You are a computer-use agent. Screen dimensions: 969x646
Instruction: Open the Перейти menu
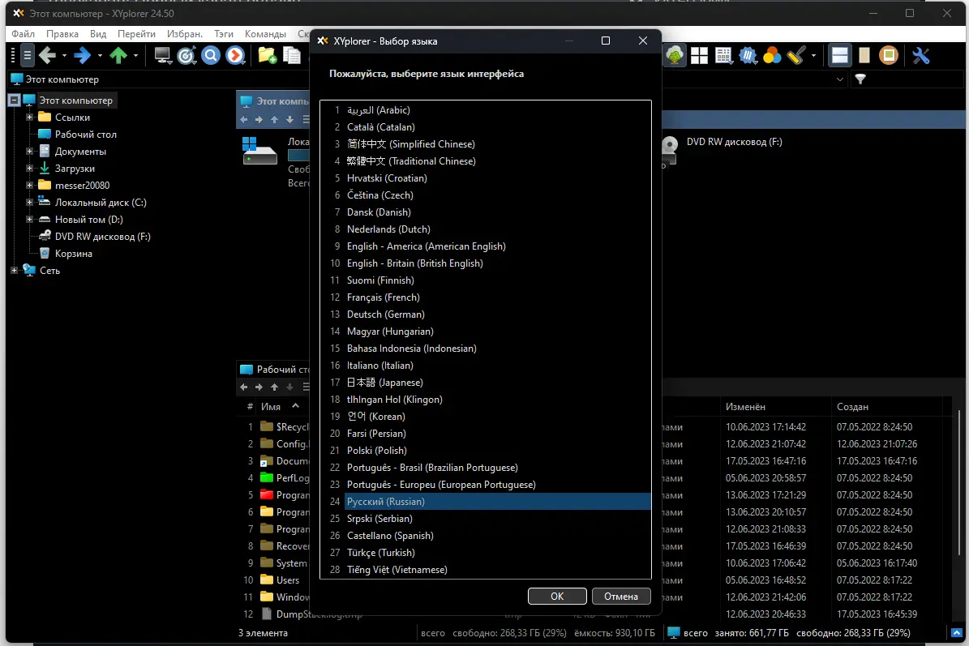click(136, 34)
